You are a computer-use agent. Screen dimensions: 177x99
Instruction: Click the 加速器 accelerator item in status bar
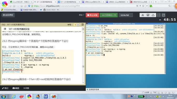pos(146,92)
